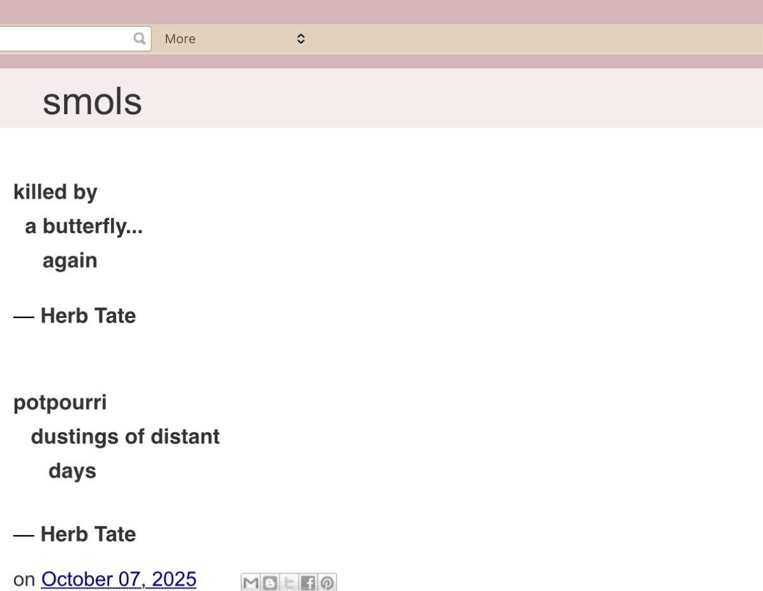The width and height of the screenshot is (763, 591).
Task: Click the Email This envelope icon
Action: 250,581
